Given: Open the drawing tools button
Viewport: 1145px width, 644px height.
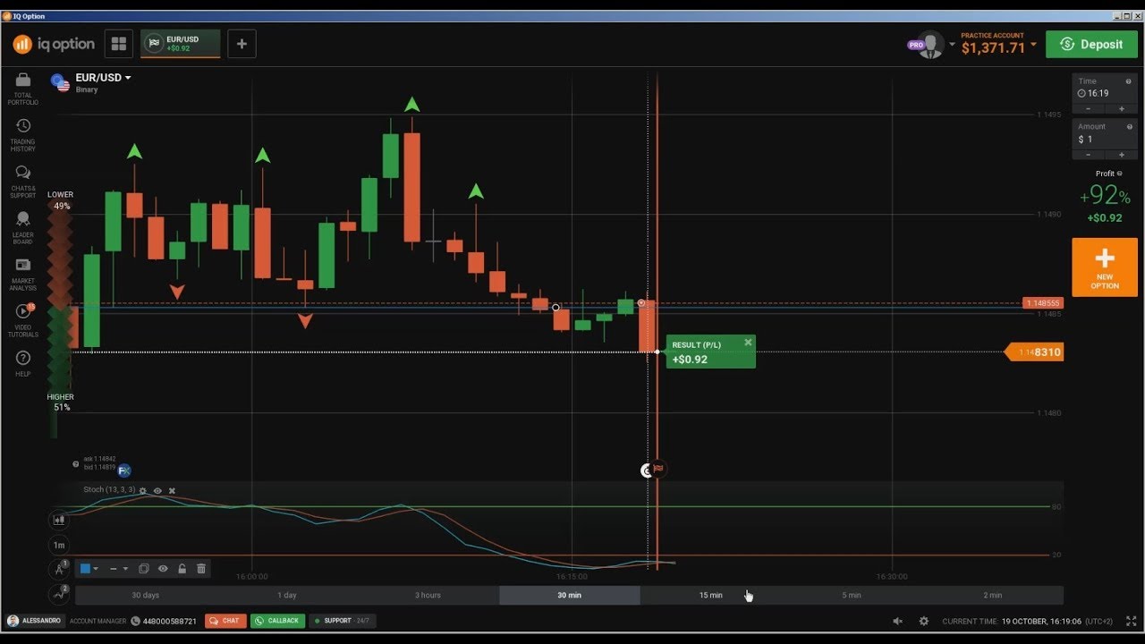Looking at the screenshot, I should (x=59, y=568).
